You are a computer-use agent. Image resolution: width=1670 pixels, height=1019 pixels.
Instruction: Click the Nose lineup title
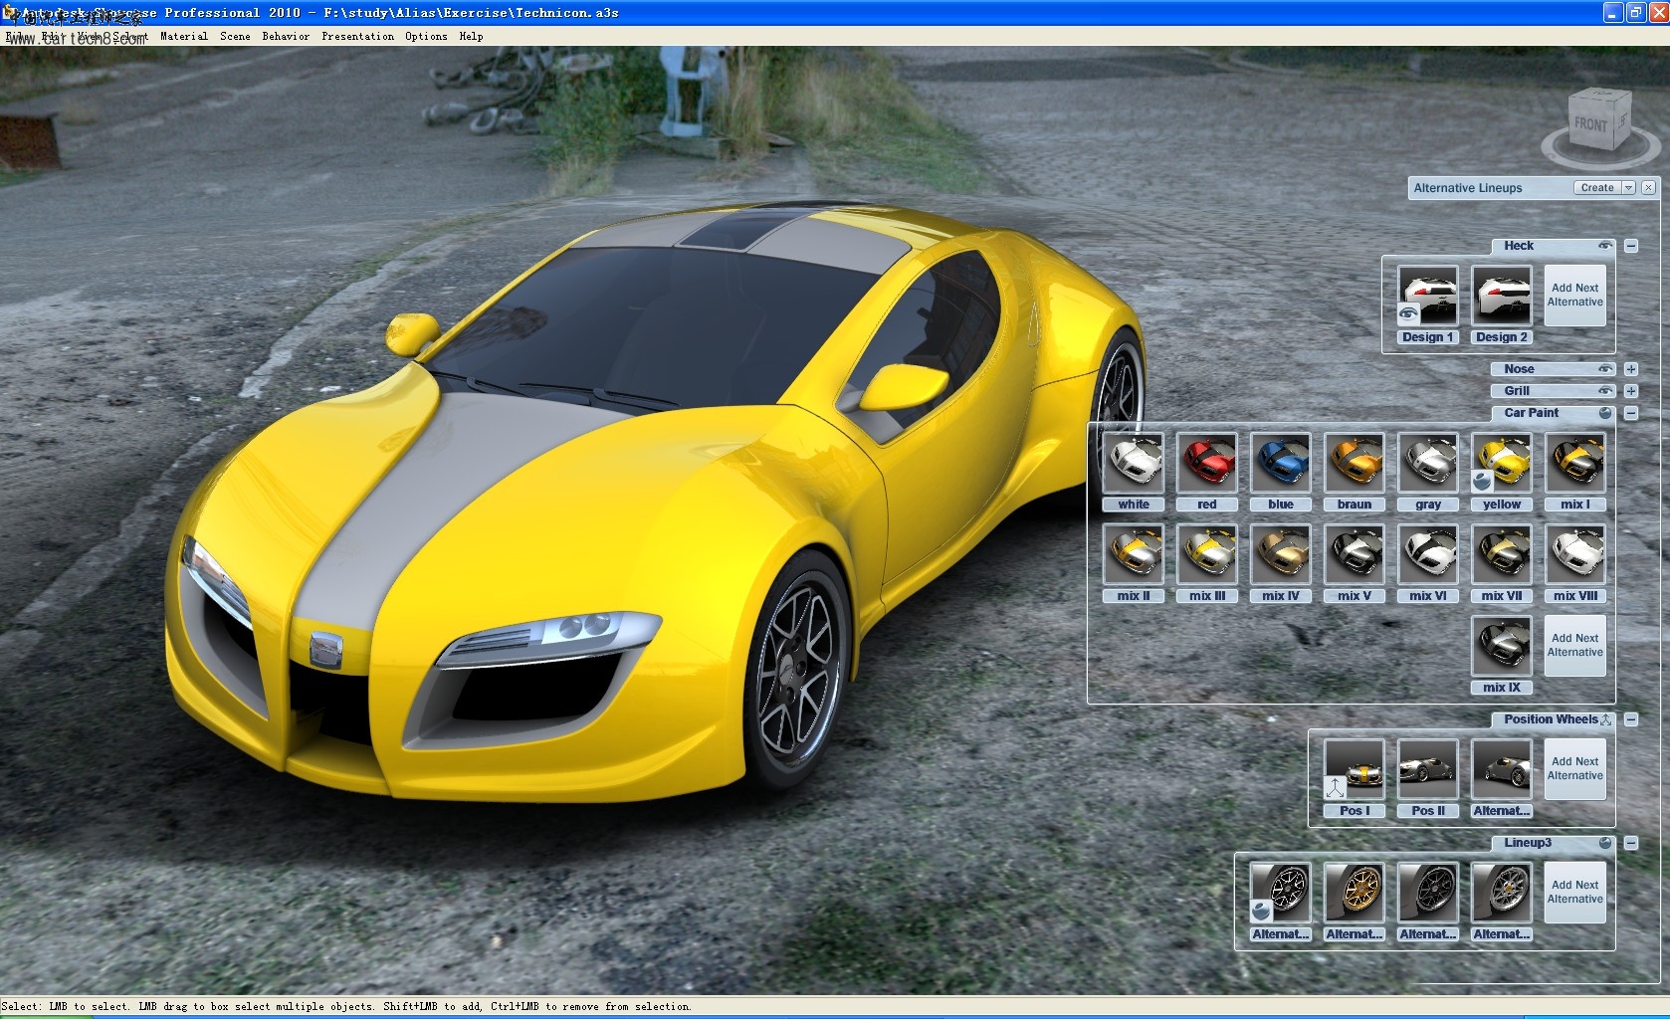[1519, 369]
